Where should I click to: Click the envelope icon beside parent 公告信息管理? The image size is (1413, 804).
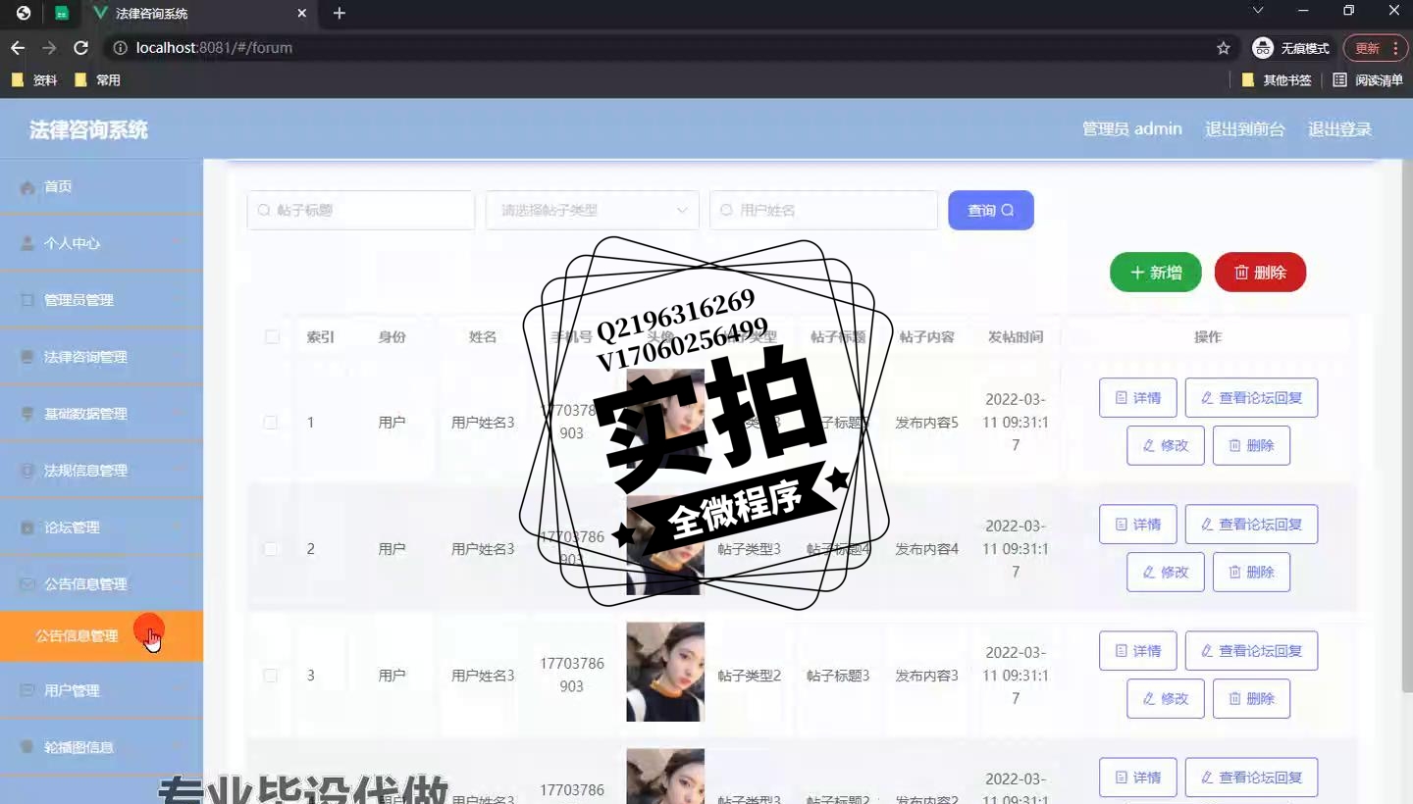point(27,584)
